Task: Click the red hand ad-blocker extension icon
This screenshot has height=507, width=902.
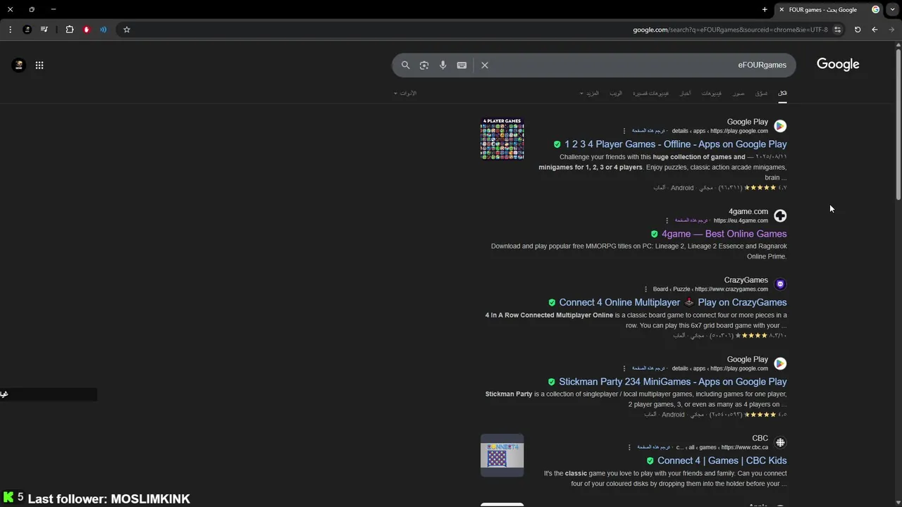Action: [x=87, y=30]
